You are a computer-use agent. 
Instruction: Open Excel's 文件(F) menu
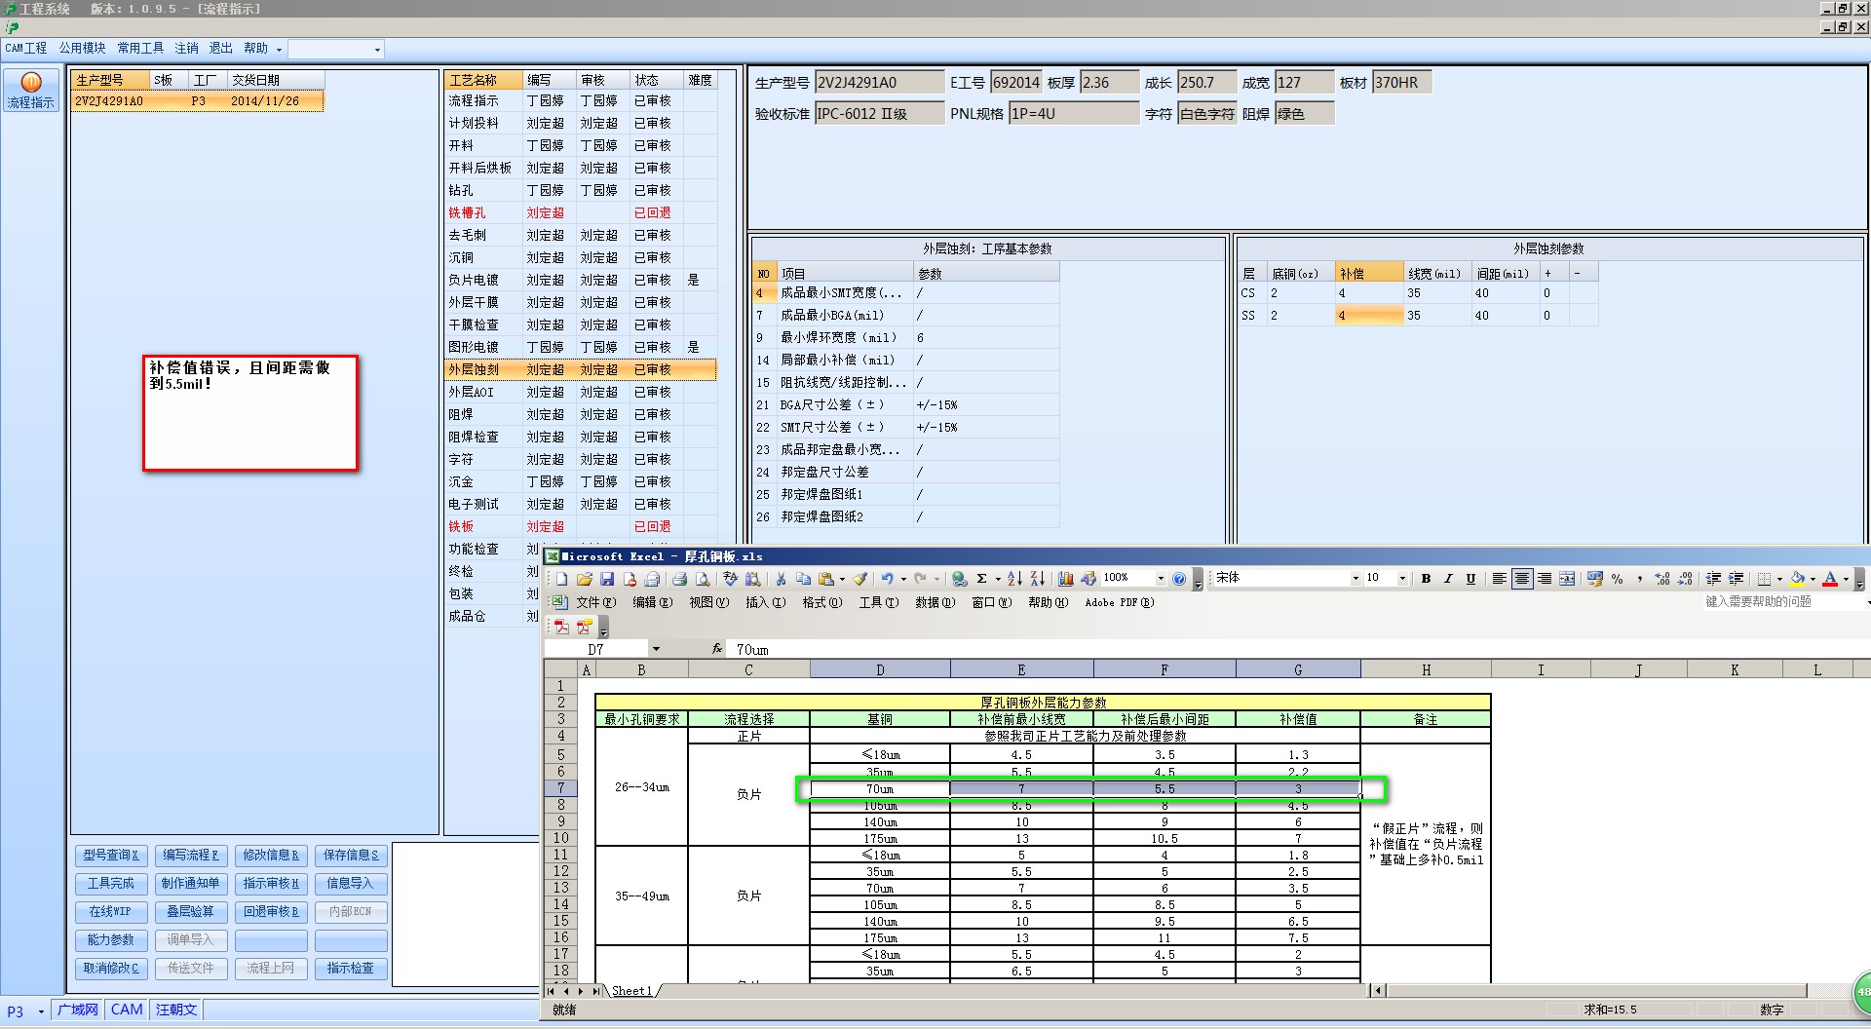click(x=595, y=602)
